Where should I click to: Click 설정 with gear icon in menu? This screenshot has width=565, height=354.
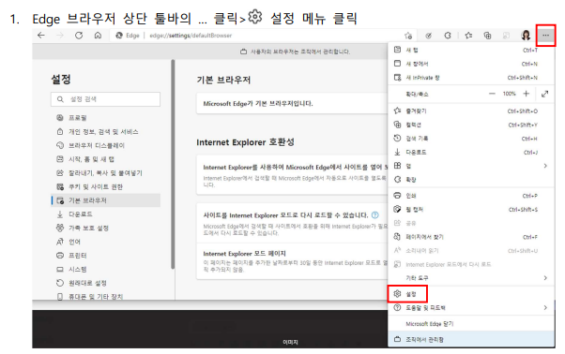click(407, 294)
